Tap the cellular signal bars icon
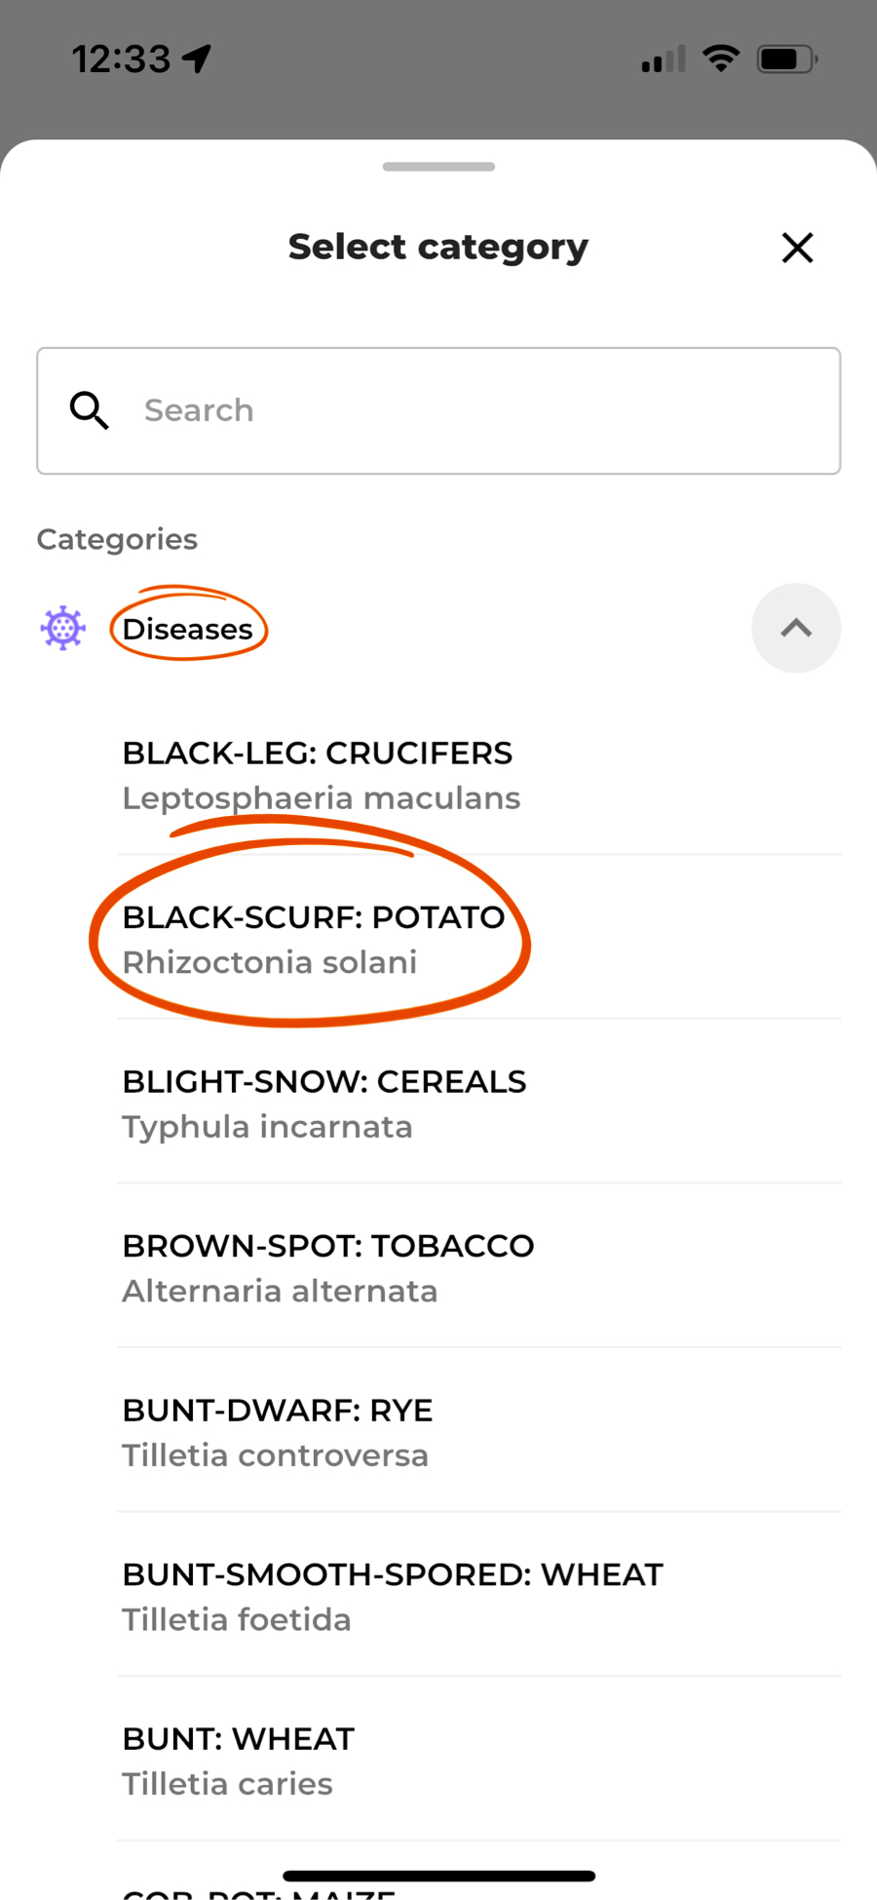877x1900 pixels. click(664, 58)
